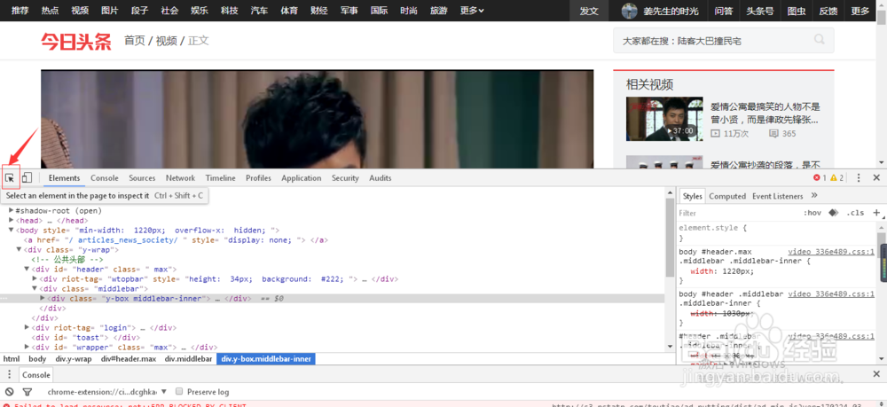Image resolution: width=887 pixels, height=407 pixels.
Task: Expand the y-box middlebar-inner div node
Action: (42, 298)
